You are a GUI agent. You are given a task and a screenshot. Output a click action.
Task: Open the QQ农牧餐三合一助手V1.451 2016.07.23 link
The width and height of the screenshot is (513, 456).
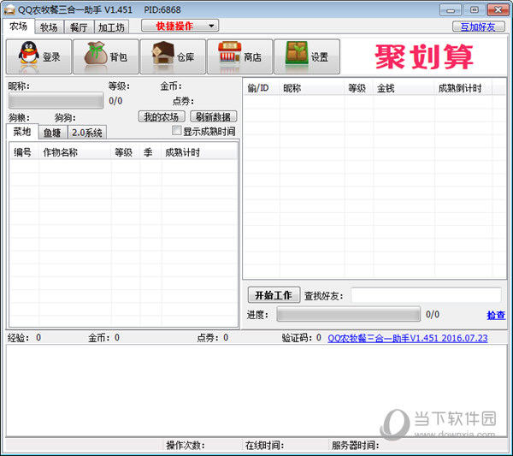(x=408, y=338)
